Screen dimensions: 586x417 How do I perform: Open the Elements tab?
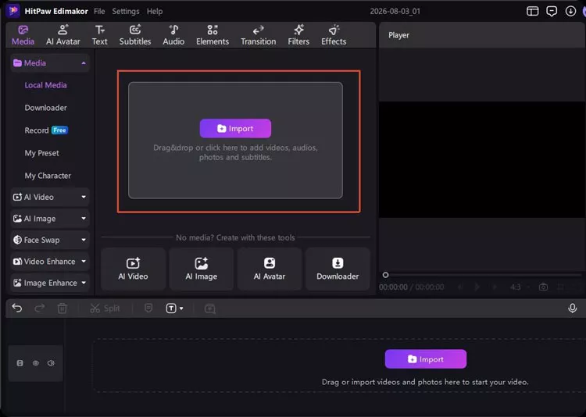pyautogui.click(x=213, y=35)
